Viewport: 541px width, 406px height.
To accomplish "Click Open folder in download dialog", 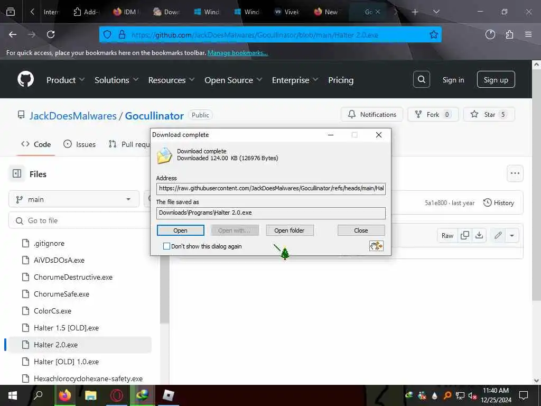I will pos(290,230).
